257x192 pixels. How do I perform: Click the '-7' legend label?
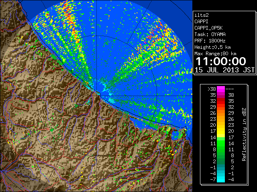click(x=213, y=180)
